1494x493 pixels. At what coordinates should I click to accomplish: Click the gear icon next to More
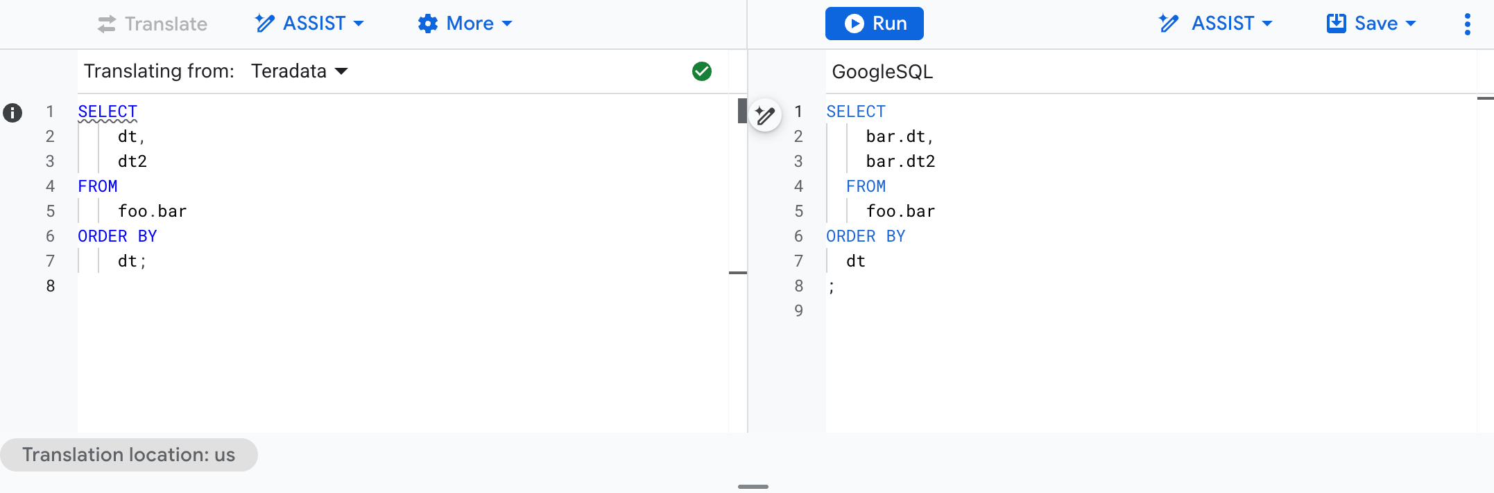[427, 24]
